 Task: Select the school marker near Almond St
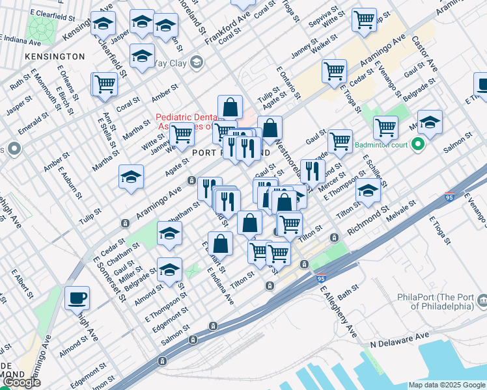click(x=169, y=272)
